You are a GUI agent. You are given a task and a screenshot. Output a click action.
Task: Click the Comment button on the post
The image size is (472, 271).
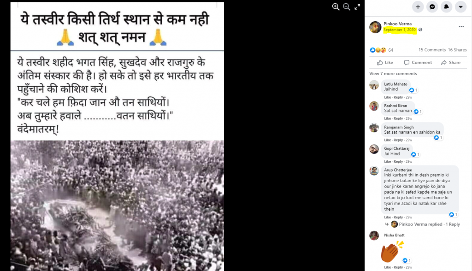point(418,62)
